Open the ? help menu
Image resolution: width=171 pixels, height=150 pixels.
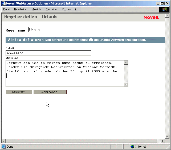tap(76, 10)
